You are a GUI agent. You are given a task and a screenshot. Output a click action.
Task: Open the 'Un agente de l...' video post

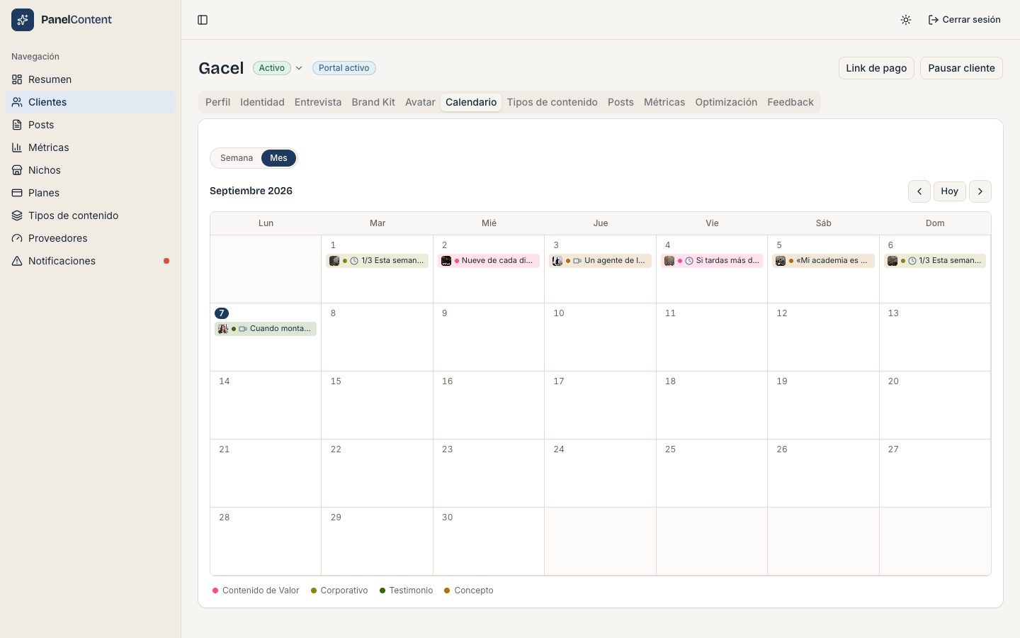coord(601,261)
